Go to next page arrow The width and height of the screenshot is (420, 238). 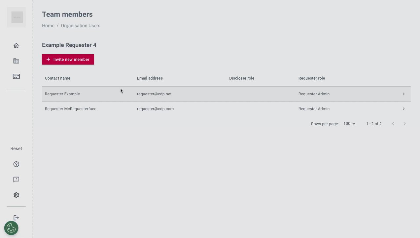click(x=404, y=124)
